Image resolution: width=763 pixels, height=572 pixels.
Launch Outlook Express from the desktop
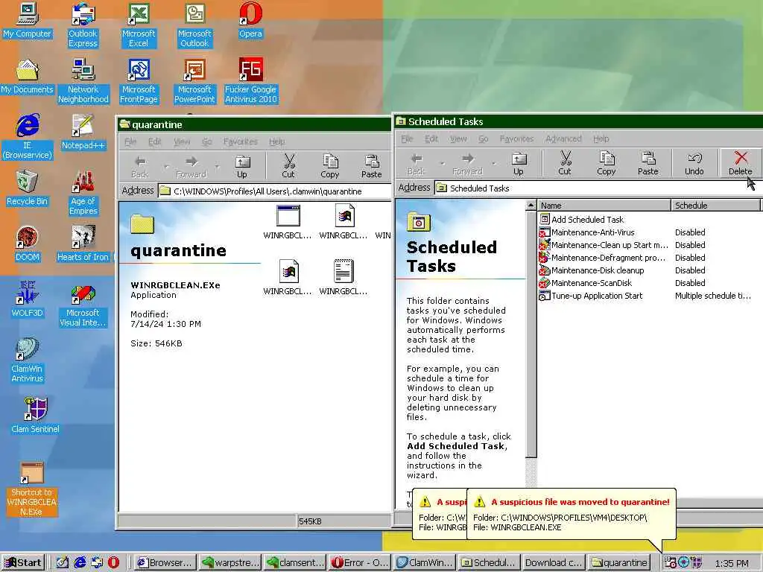click(83, 25)
